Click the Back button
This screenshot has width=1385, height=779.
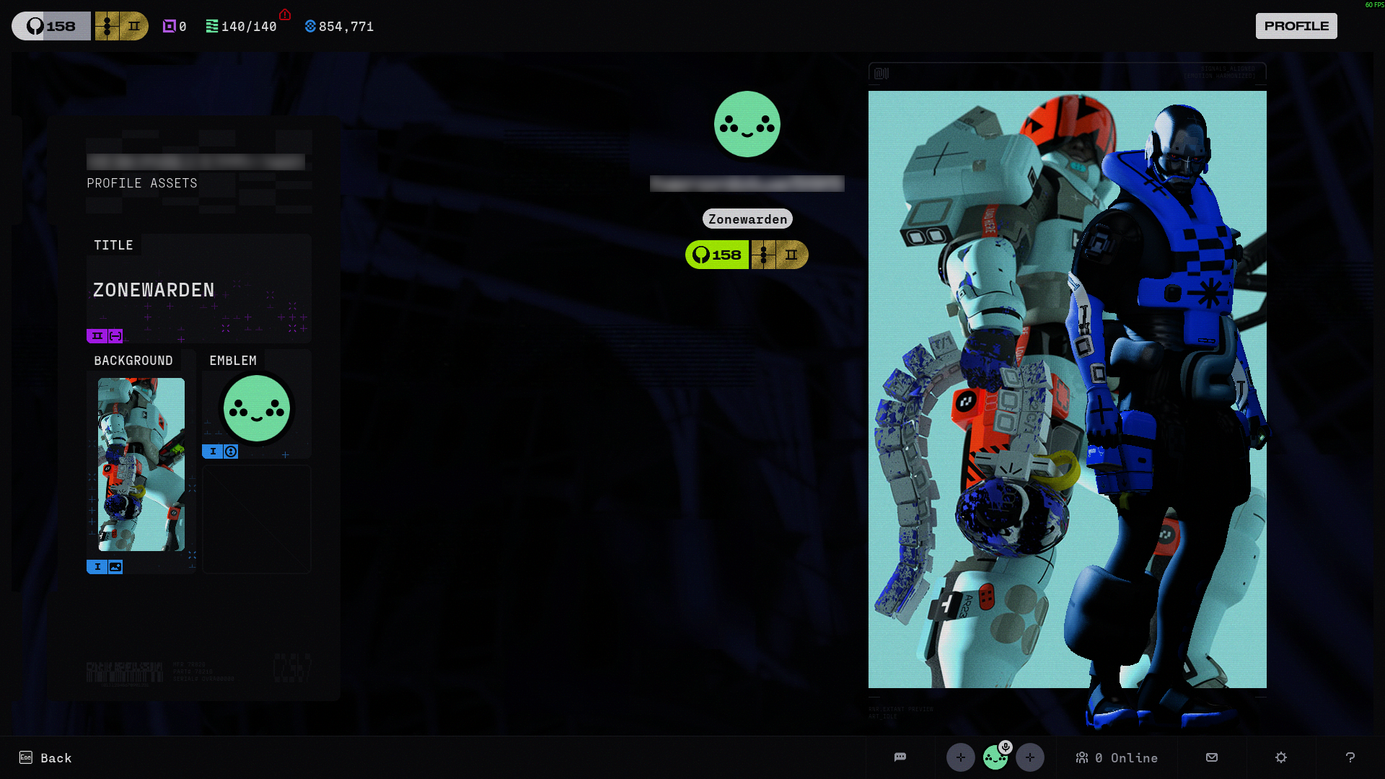(x=45, y=757)
